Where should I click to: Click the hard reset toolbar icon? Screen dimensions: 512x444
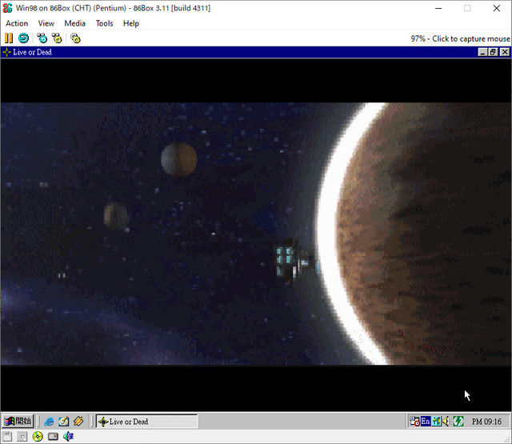(23, 38)
